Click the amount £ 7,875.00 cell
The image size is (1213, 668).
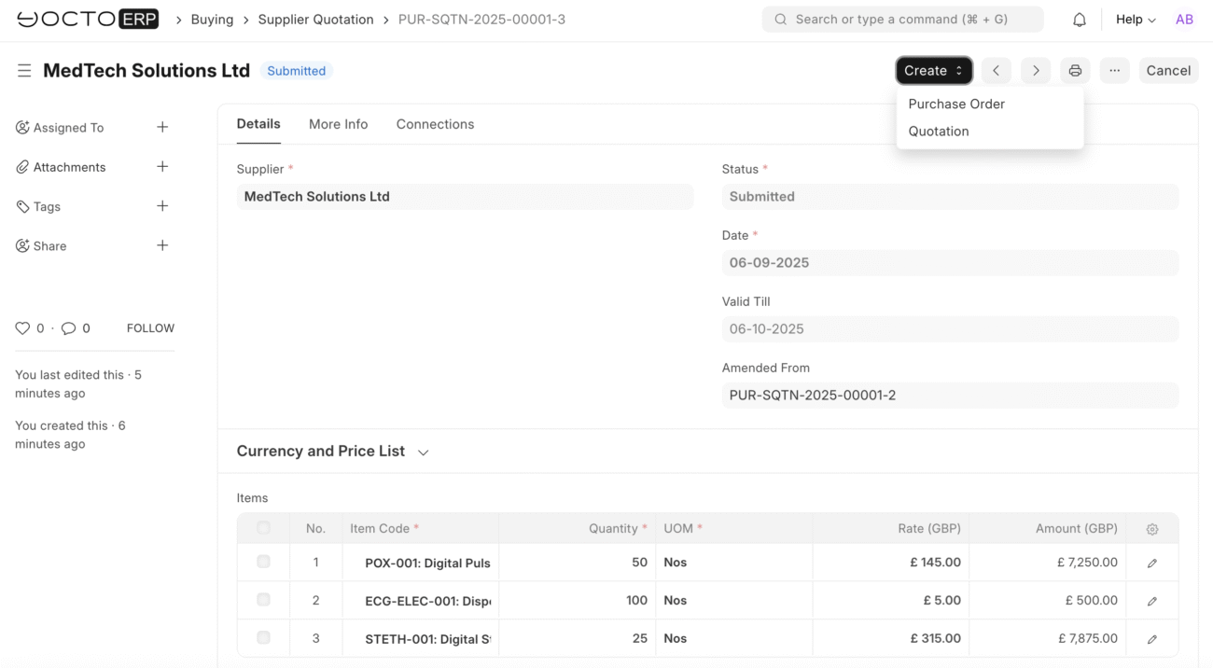[x=1048, y=639]
